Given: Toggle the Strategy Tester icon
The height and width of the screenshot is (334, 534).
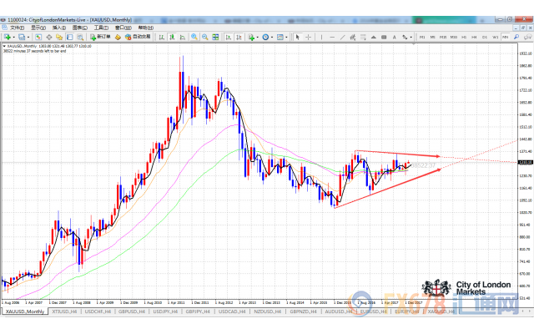Looking at the screenshot, I should point(80,37).
